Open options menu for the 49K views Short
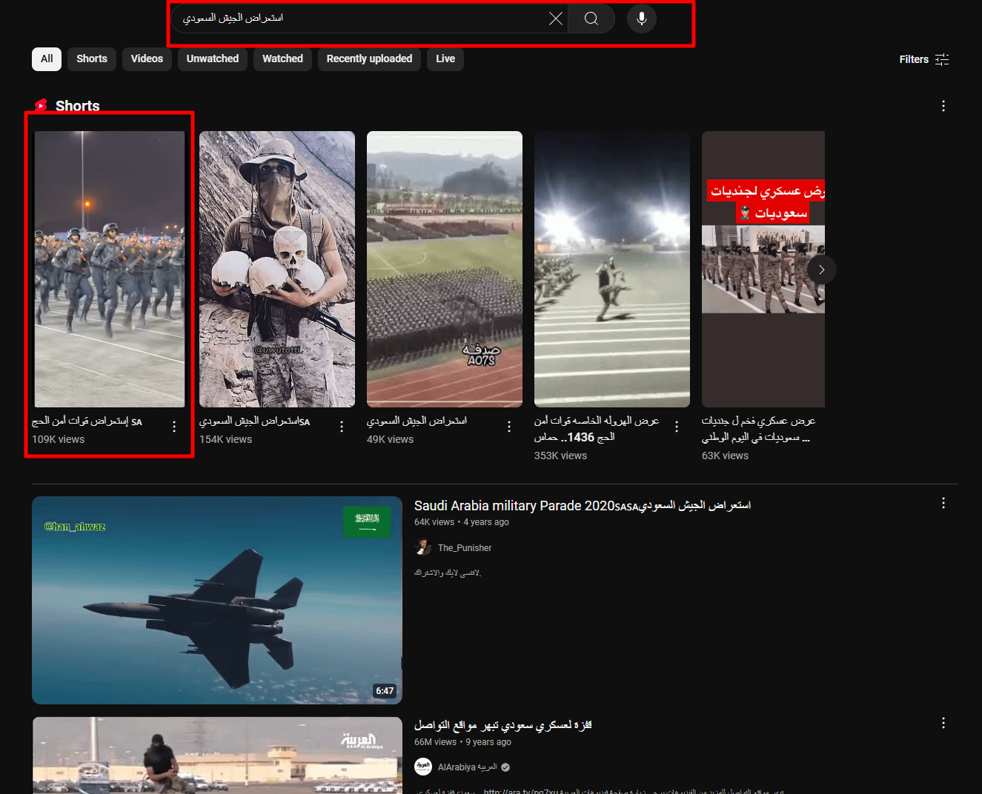The image size is (982, 794). click(509, 427)
